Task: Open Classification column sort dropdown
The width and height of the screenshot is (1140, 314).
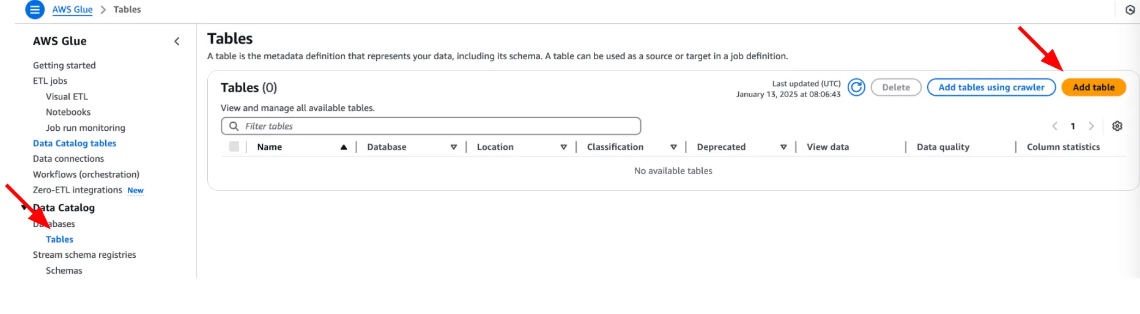Action: point(673,147)
